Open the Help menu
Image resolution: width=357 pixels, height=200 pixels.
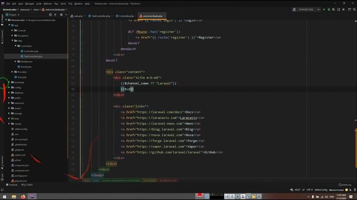coord(87,4)
